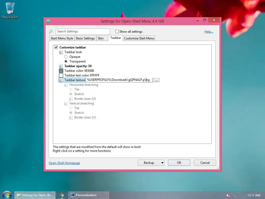Select the Opaque taskbar look
Image resolution: width=265 pixels, height=199 pixels.
pyautogui.click(x=66, y=57)
